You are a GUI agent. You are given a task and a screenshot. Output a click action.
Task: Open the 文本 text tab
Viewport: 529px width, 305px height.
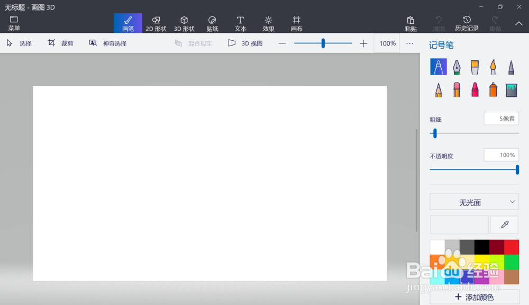point(240,23)
